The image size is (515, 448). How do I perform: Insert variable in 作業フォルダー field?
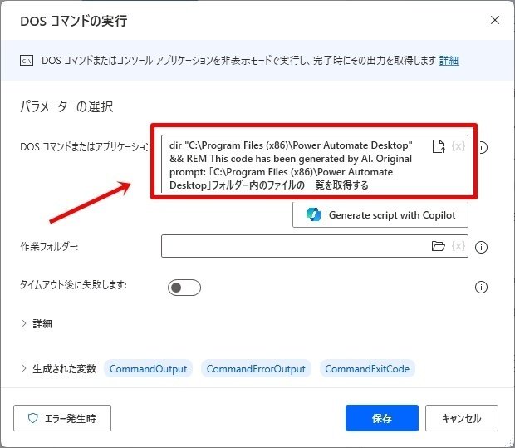click(x=459, y=246)
